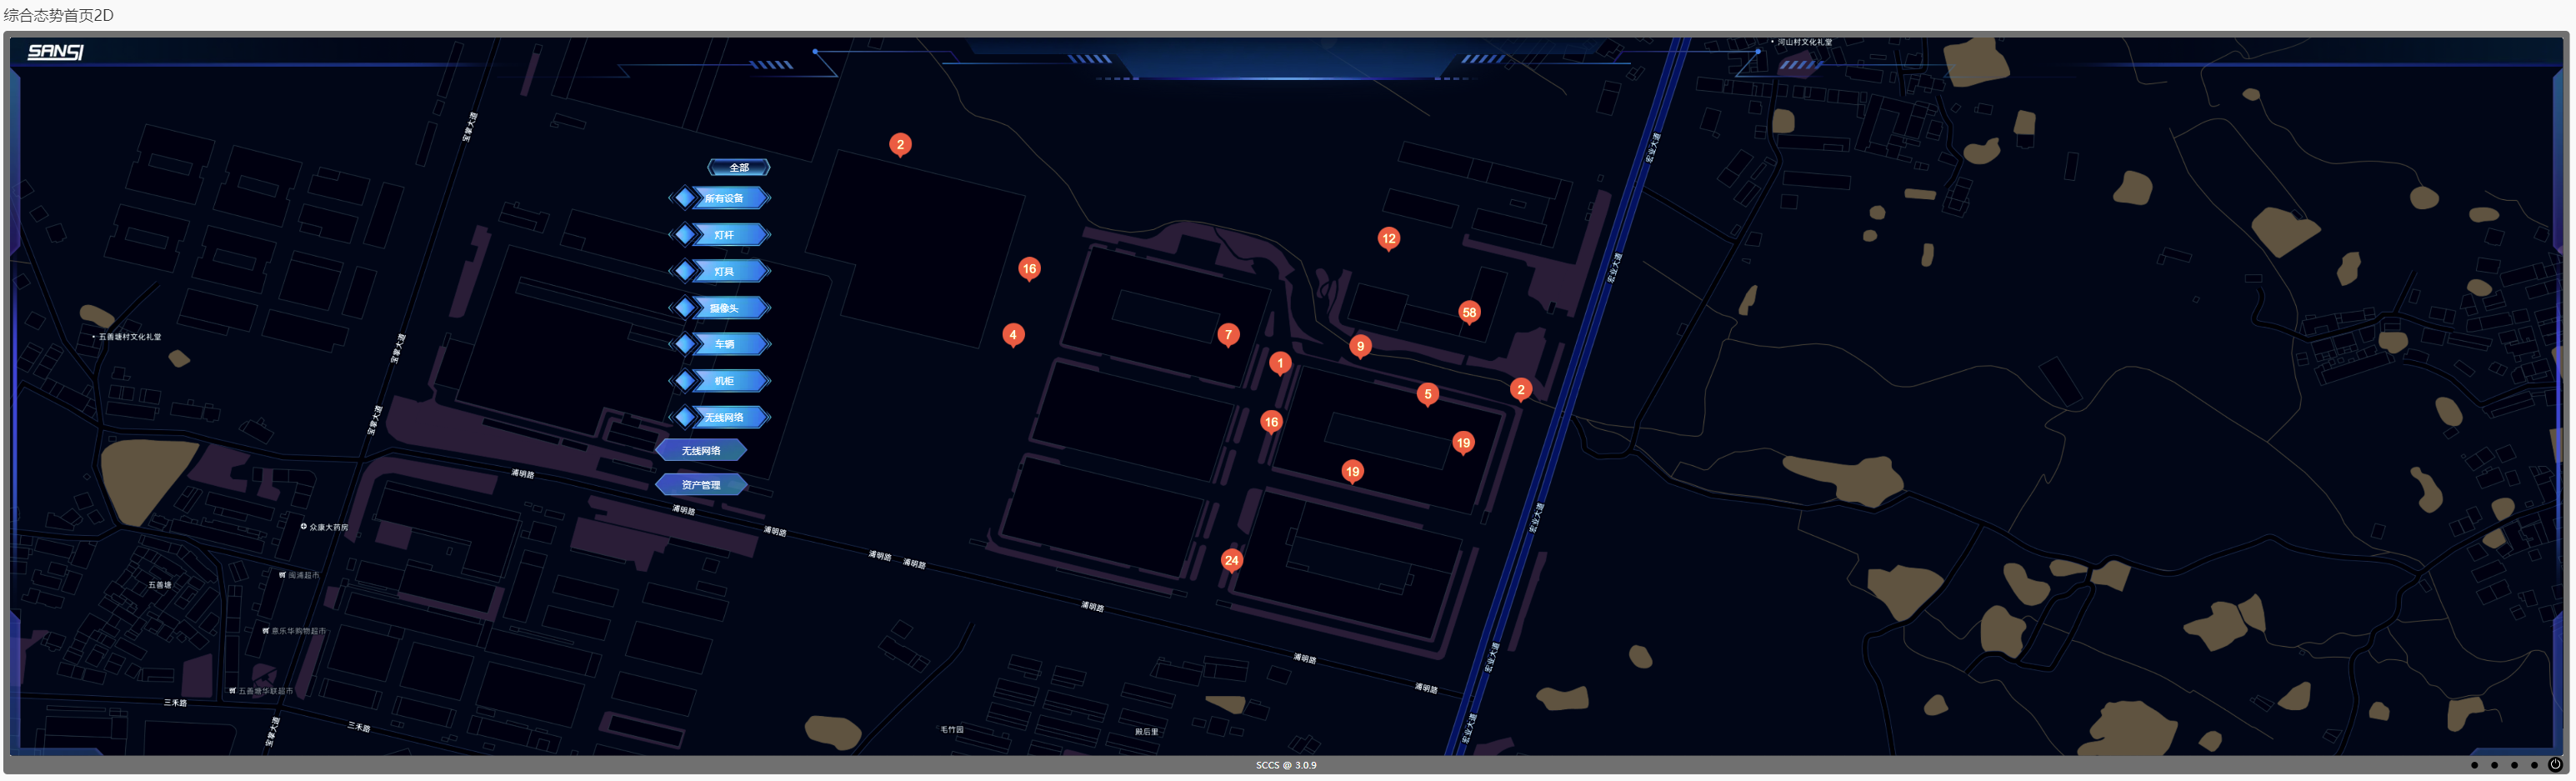Click the SCCS @ 3.0.9 version text
2576x781 pixels.
coord(1286,766)
